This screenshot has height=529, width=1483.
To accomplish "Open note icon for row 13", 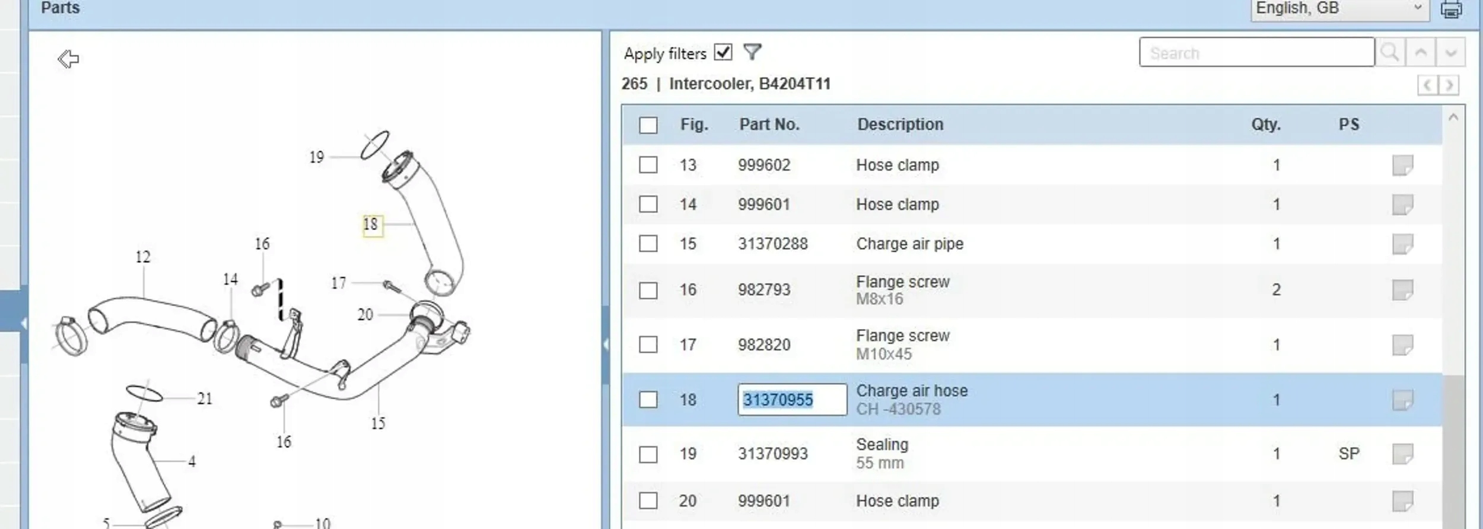I will coord(1402,165).
